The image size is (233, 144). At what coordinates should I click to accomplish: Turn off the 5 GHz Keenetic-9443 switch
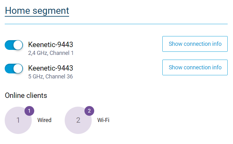[14, 68]
